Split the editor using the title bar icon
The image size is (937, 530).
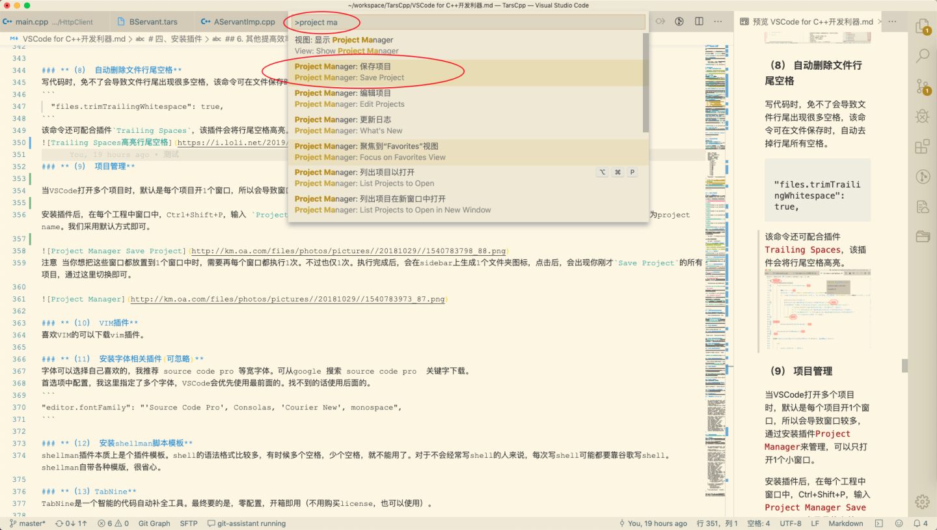click(x=698, y=21)
